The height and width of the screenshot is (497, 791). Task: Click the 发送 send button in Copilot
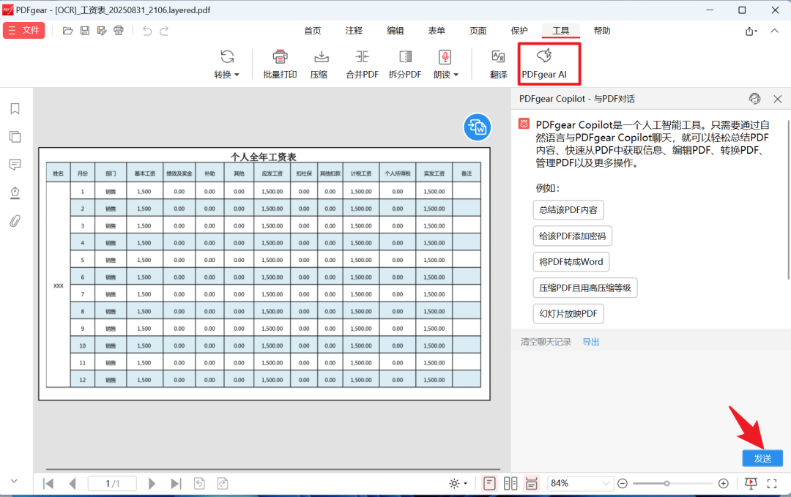coord(762,457)
